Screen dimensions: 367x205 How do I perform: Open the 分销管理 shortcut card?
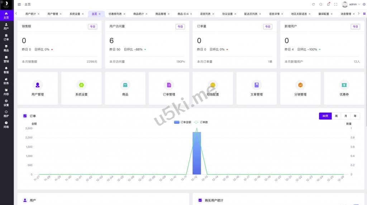pyautogui.click(x=300, y=88)
